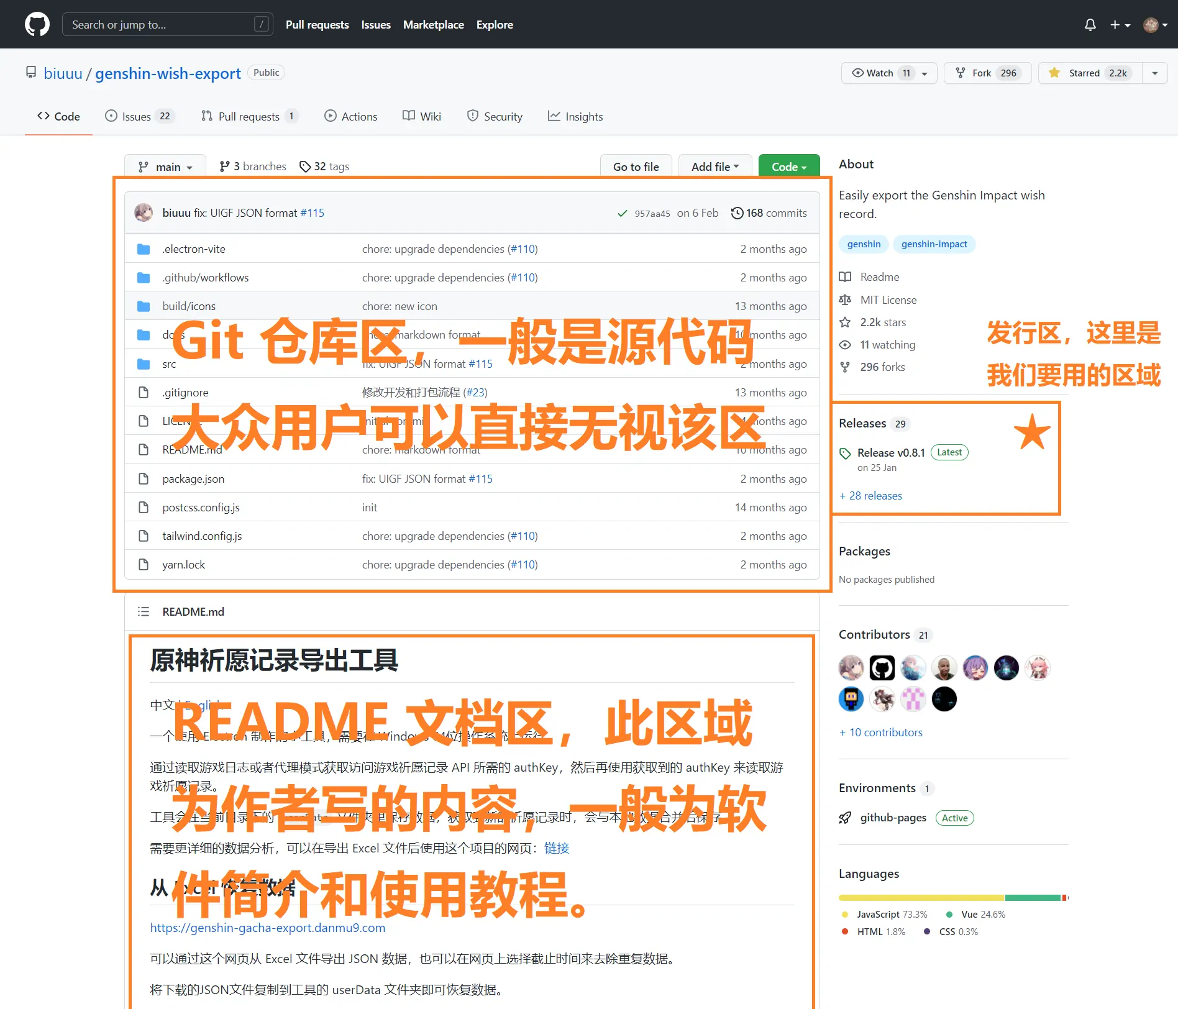Open the Releases heading
The width and height of the screenshot is (1178, 1009).
(862, 423)
